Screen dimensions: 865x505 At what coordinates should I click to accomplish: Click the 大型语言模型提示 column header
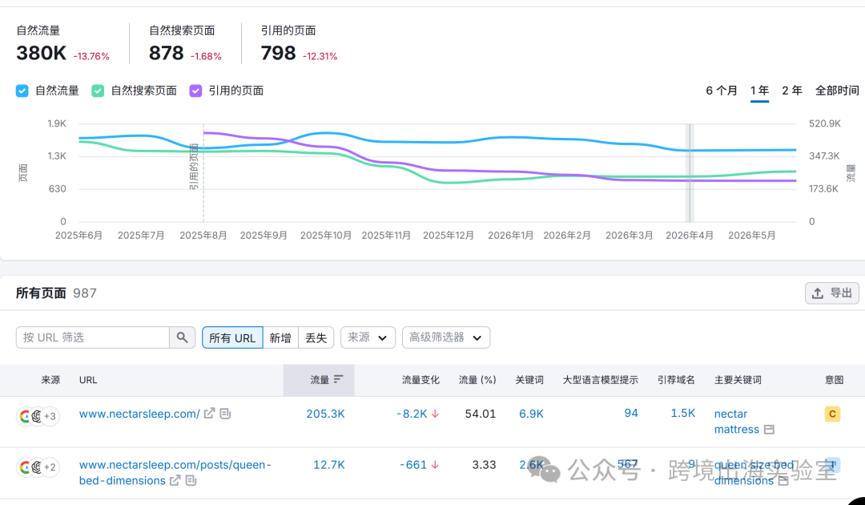[x=600, y=380]
